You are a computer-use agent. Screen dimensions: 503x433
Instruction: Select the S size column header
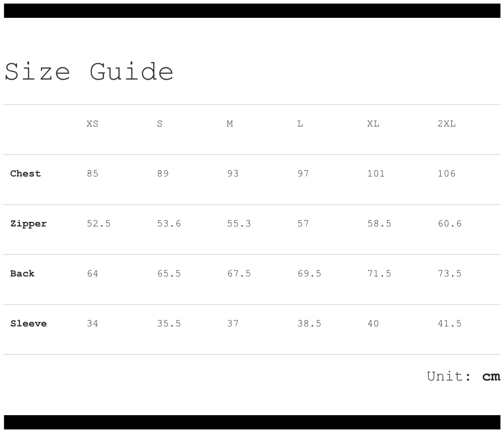pos(160,124)
